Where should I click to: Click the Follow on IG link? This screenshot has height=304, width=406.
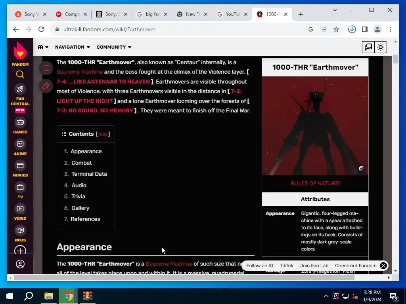(260, 266)
